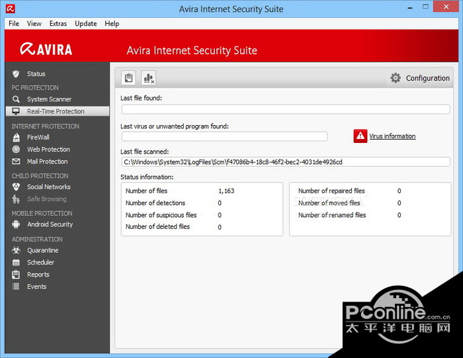Go to Status page
Viewport: 463px width, 358px height.
(36, 74)
